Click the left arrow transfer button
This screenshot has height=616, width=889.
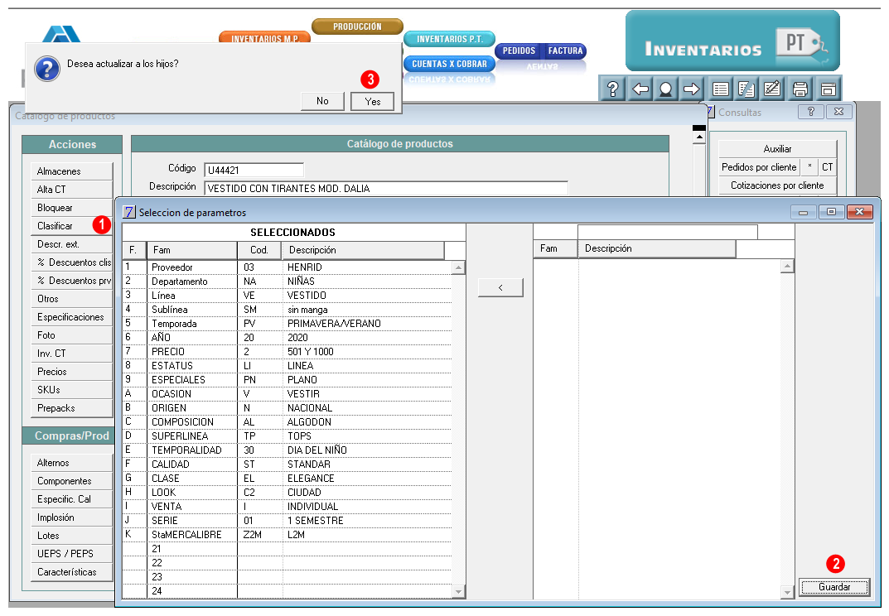click(x=500, y=287)
